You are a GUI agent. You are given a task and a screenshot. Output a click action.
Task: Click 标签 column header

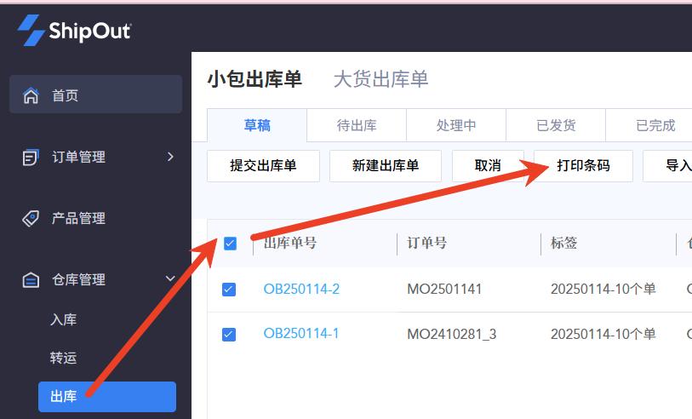click(563, 243)
